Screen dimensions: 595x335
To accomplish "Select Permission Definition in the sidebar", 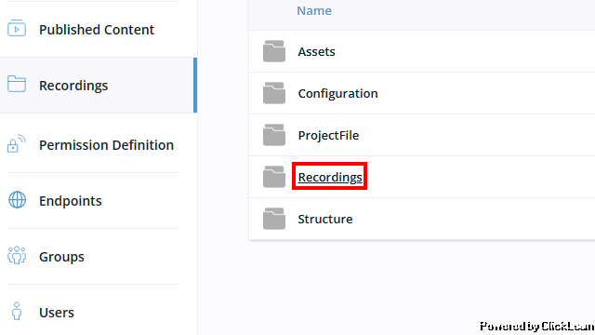I will 106,145.
